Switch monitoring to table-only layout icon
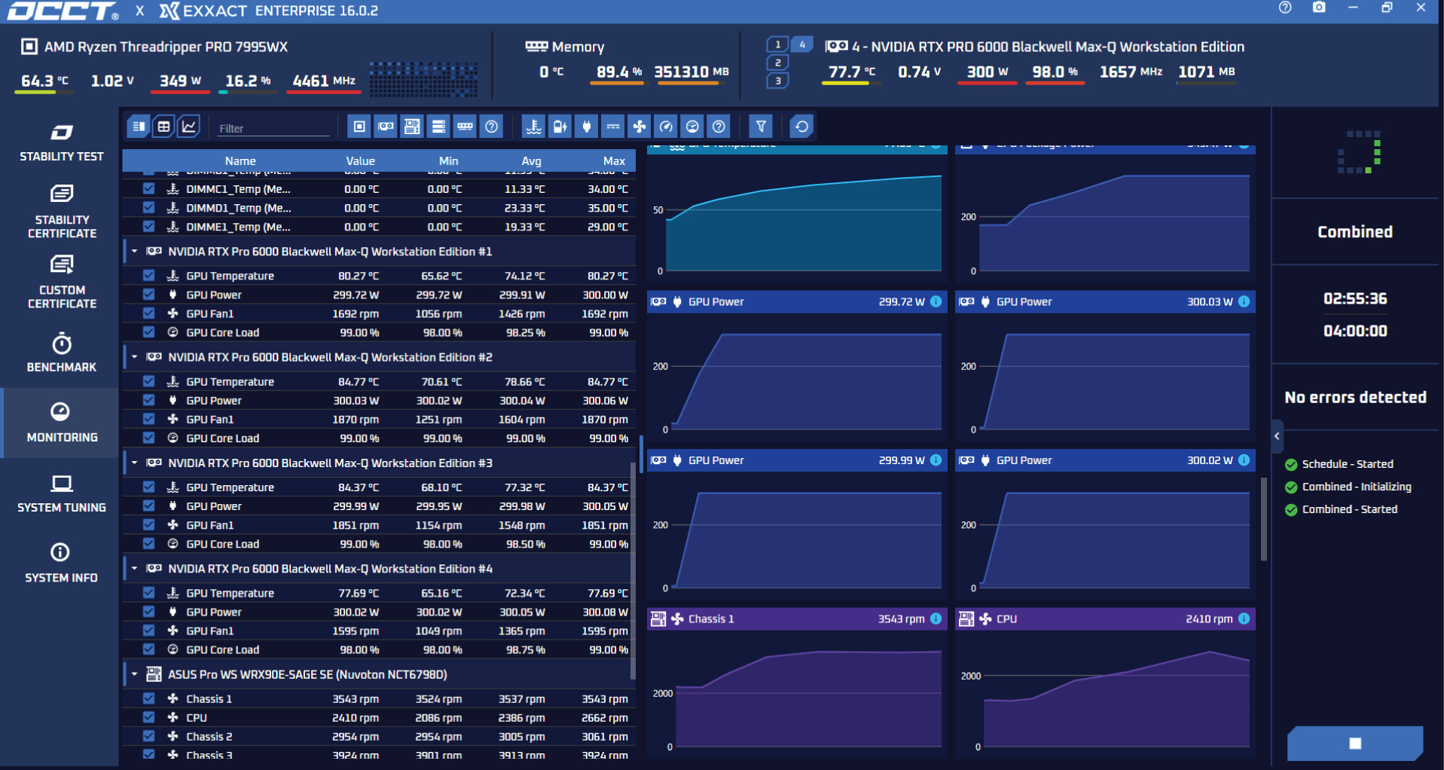 pyautogui.click(x=138, y=127)
